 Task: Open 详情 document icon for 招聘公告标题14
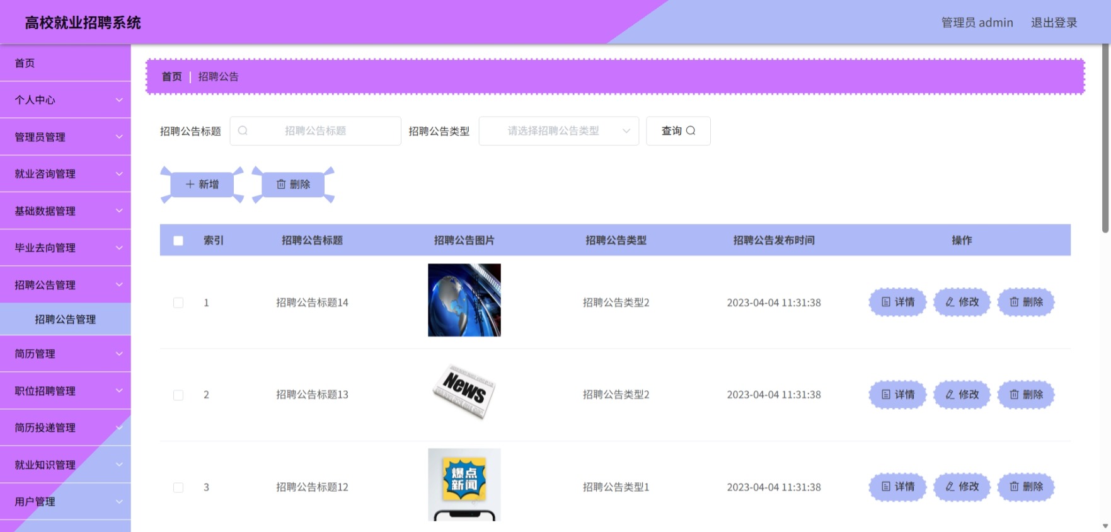pos(885,302)
